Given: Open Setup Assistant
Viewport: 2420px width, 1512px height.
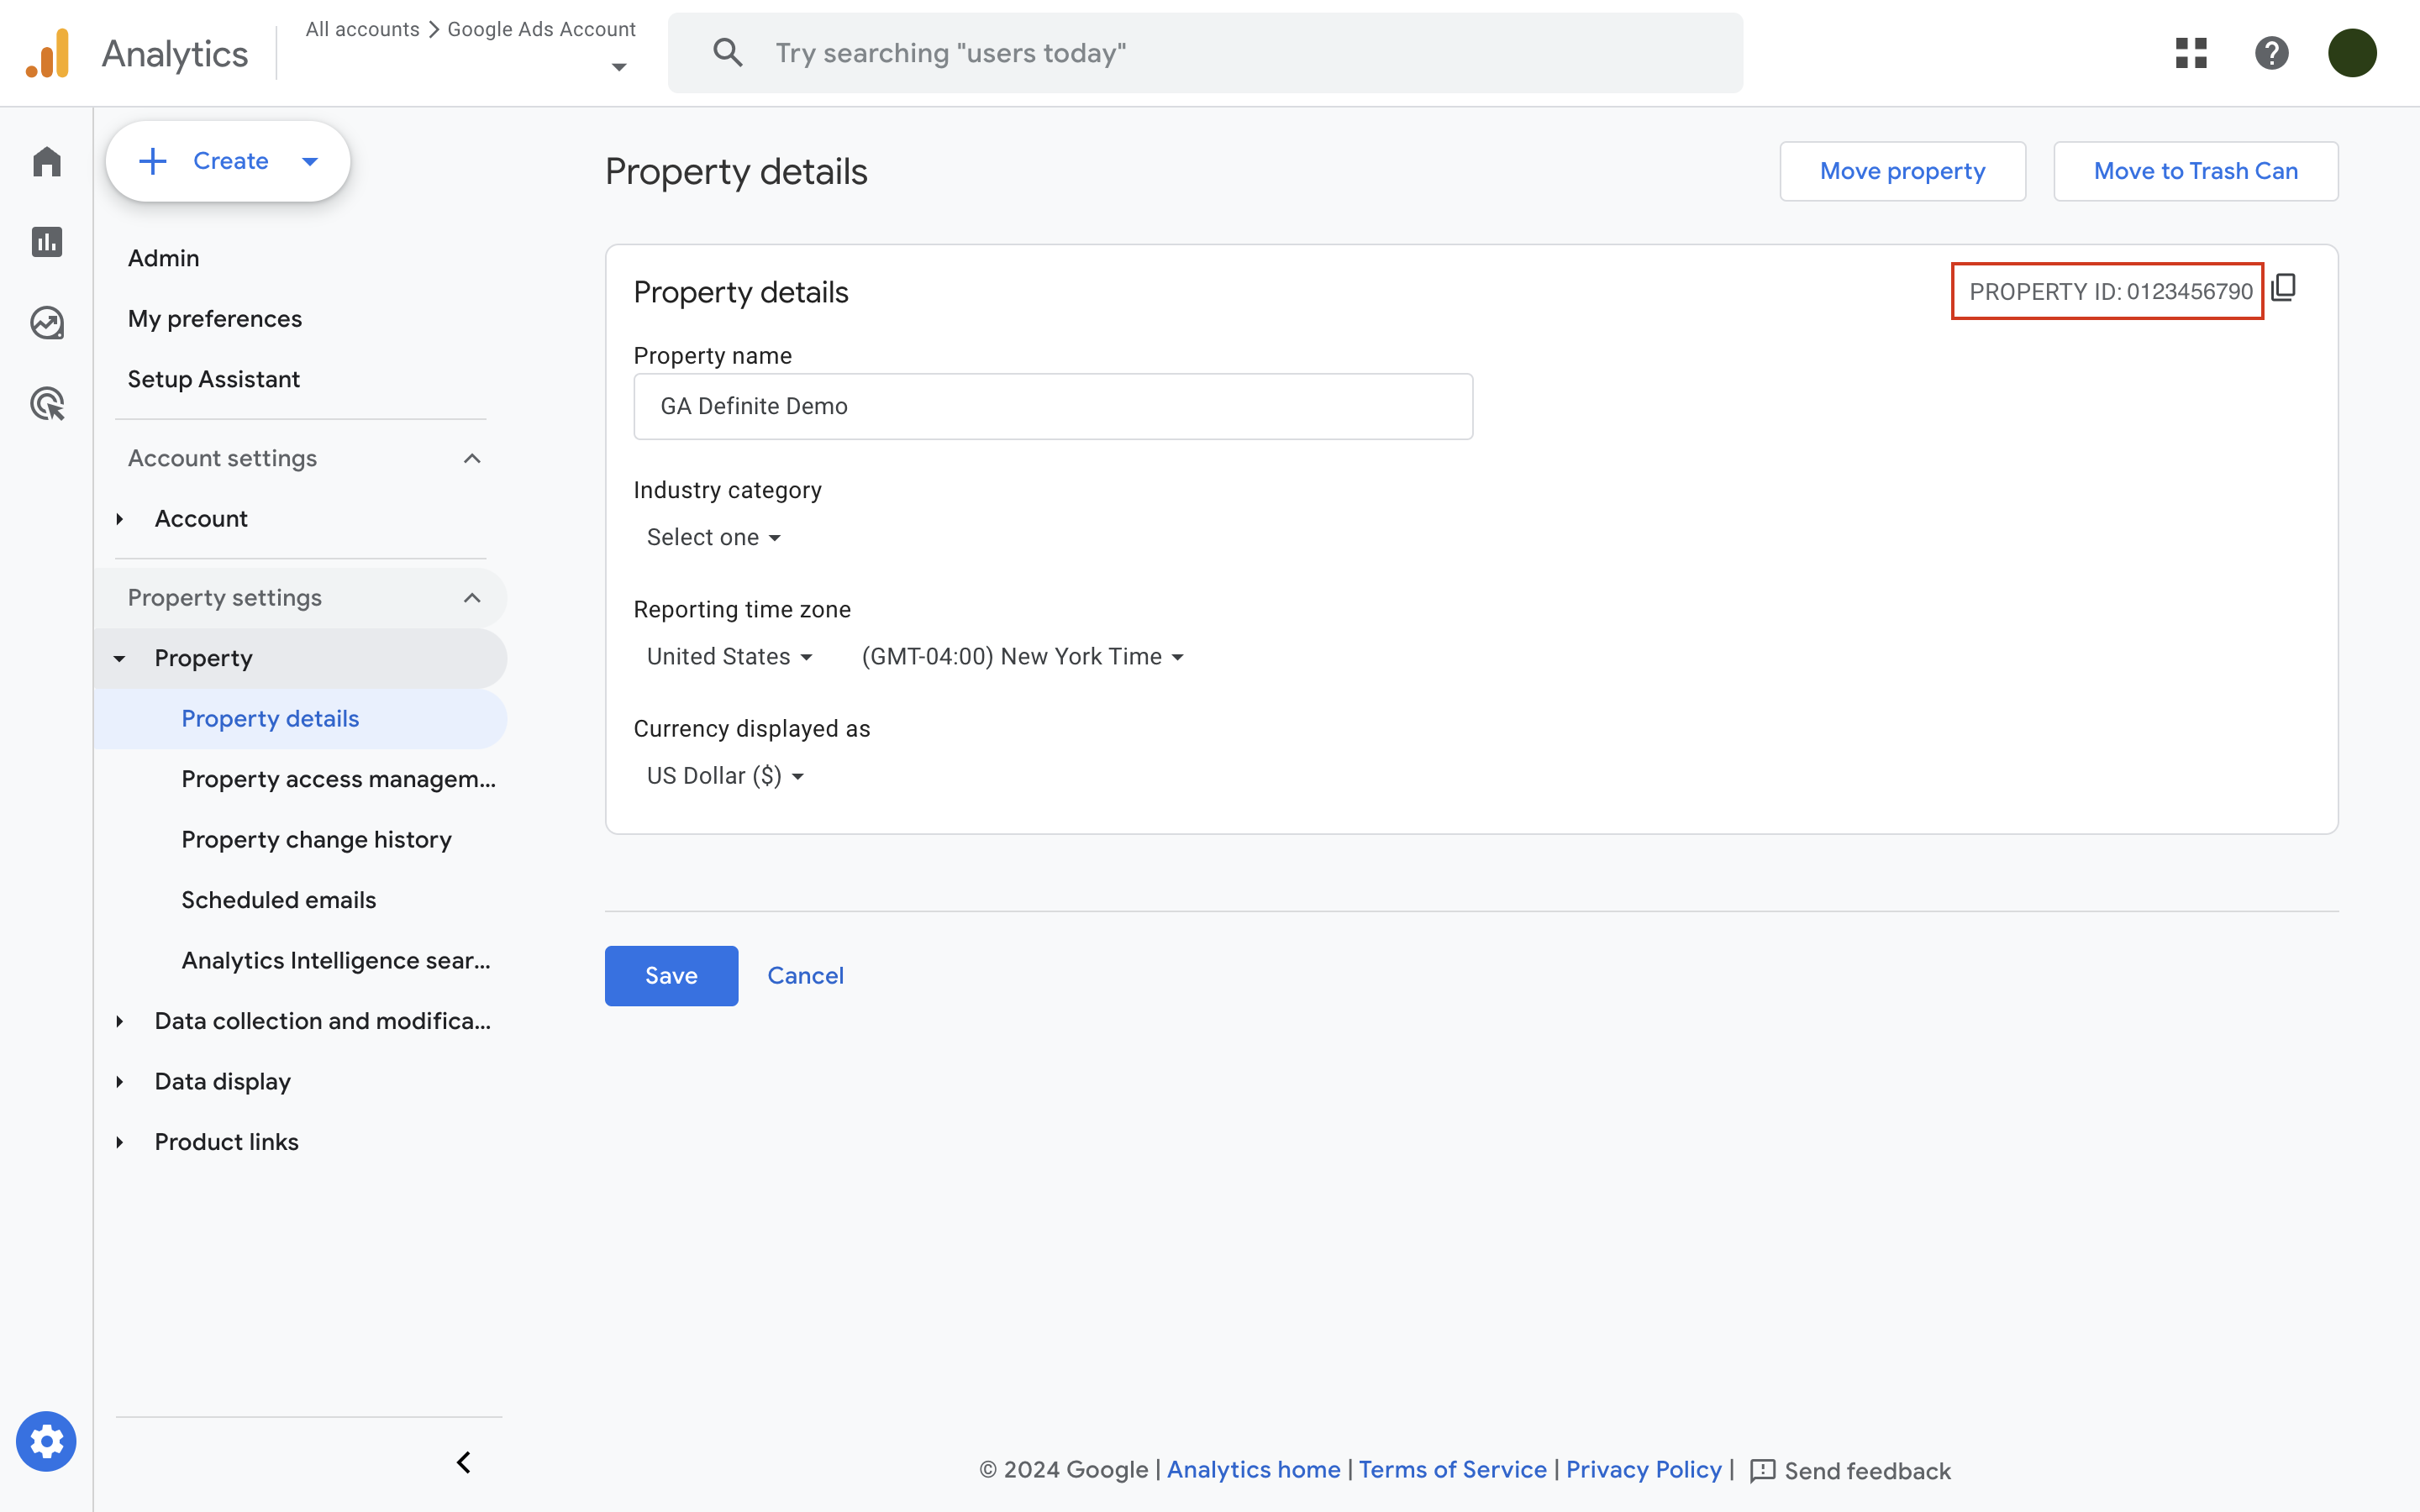Looking at the screenshot, I should click(213, 379).
